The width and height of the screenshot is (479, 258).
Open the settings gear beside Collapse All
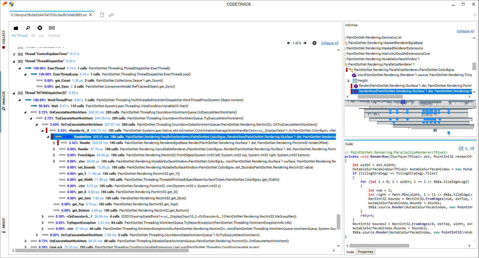pos(314,43)
